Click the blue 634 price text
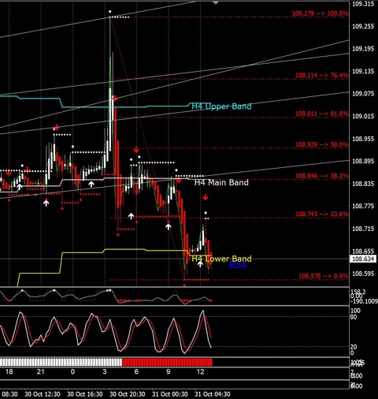The width and height of the screenshot is (378, 399). click(238, 265)
